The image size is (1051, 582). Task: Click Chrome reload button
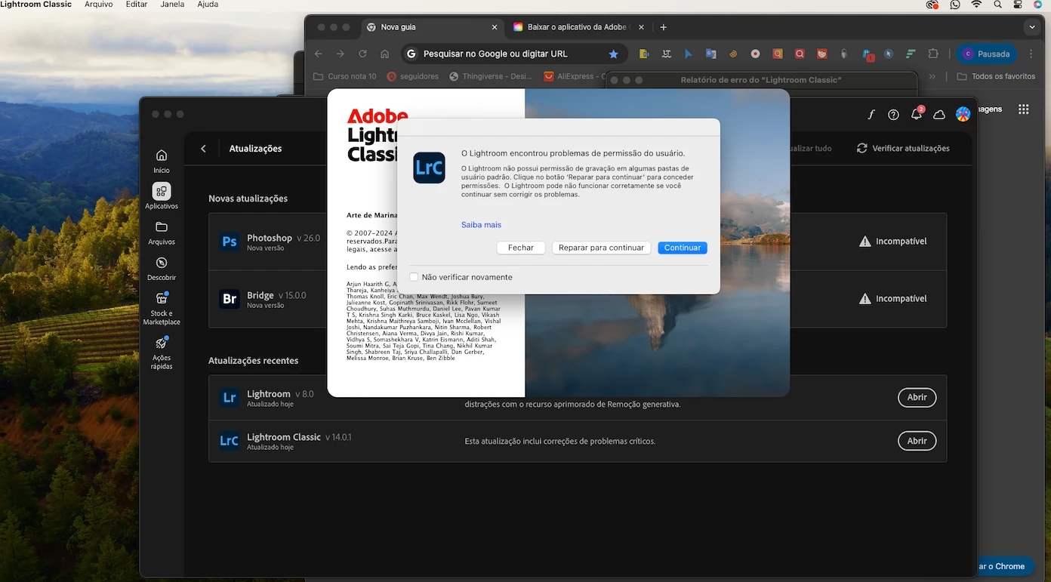click(x=362, y=54)
